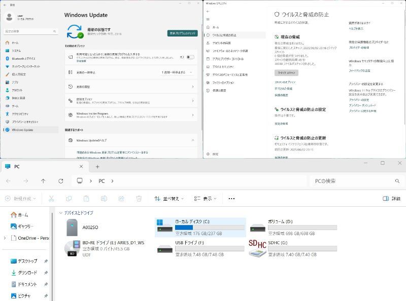The width and height of the screenshot is (406, 301).
Task: Refresh the File Explorer view
Action: (x=61, y=181)
